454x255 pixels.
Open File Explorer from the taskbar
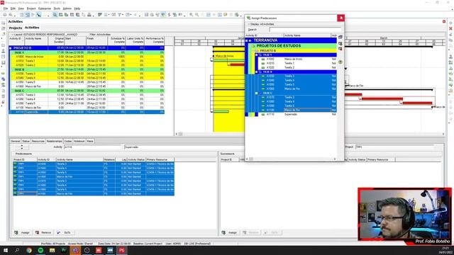click(52, 250)
